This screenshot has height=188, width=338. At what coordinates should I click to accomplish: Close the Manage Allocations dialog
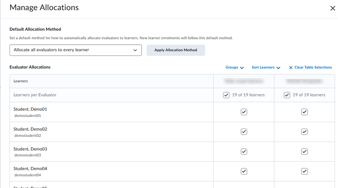coord(332,8)
